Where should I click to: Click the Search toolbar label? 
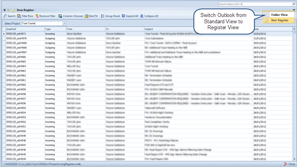(x=11, y=16)
